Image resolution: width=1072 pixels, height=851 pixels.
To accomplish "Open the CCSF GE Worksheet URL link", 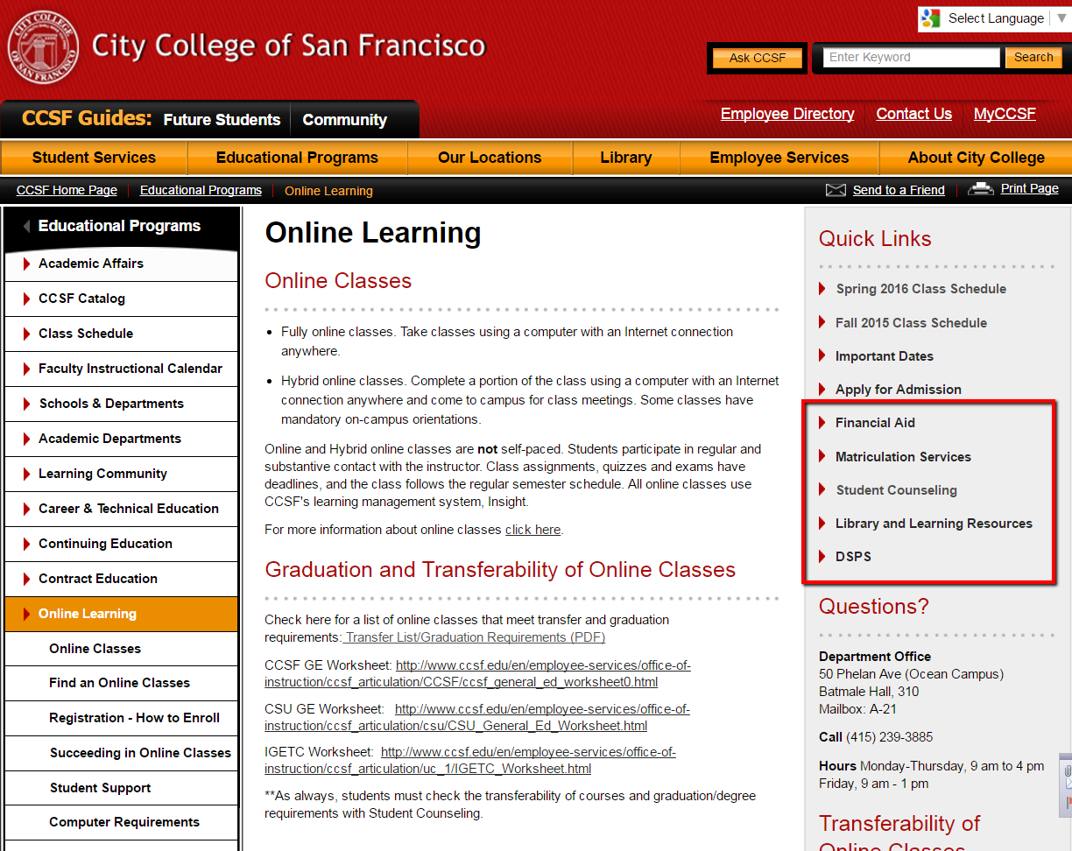I will click(x=477, y=673).
